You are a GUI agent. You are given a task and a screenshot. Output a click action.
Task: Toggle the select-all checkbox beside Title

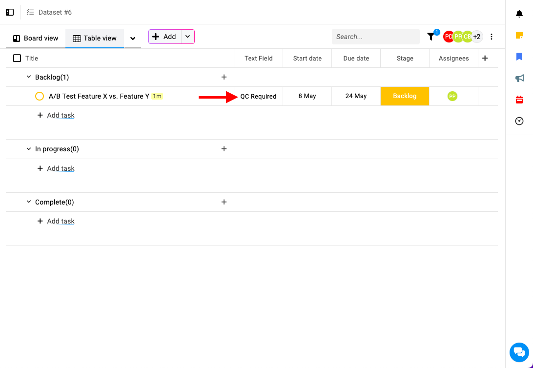(17, 58)
